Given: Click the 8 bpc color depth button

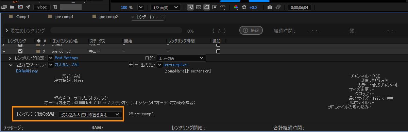Looking at the screenshot, I should tap(42, 7).
